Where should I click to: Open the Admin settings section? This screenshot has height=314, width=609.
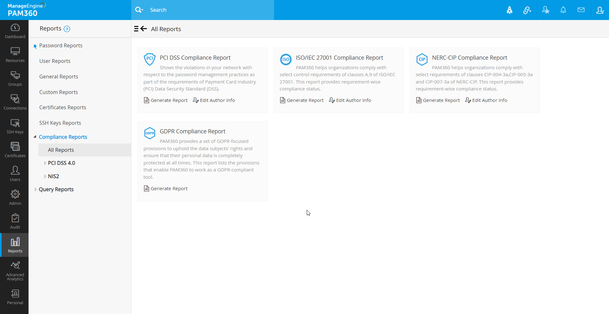pos(15,198)
